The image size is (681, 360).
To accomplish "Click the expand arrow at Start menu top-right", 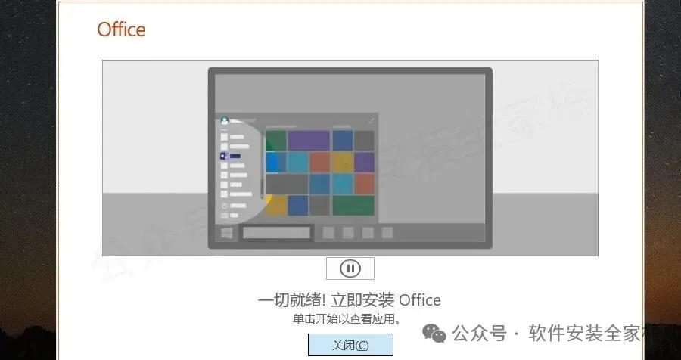I will (x=372, y=120).
